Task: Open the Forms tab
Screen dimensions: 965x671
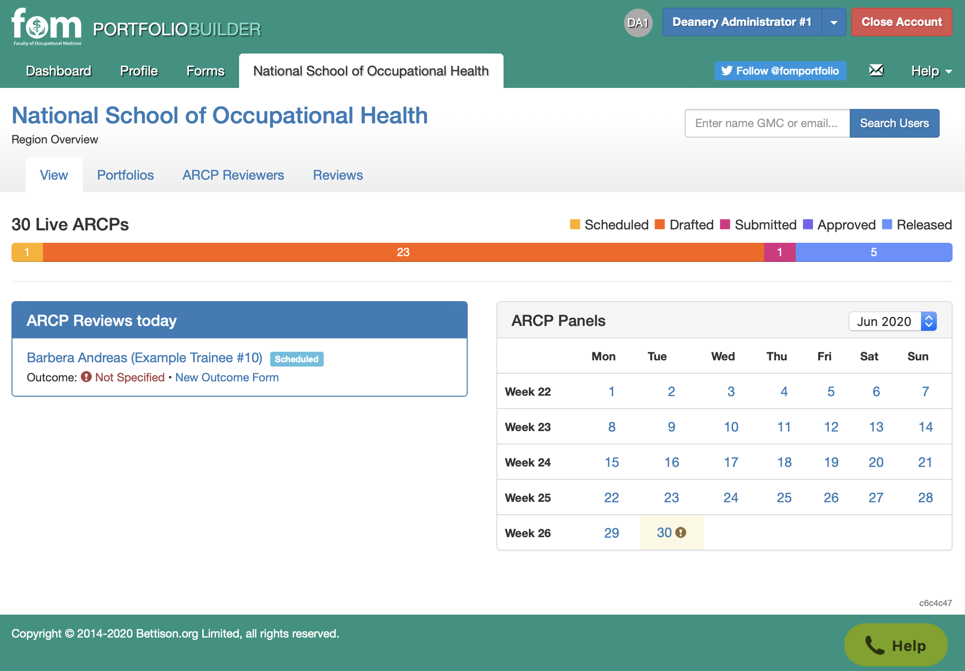Action: coord(205,71)
